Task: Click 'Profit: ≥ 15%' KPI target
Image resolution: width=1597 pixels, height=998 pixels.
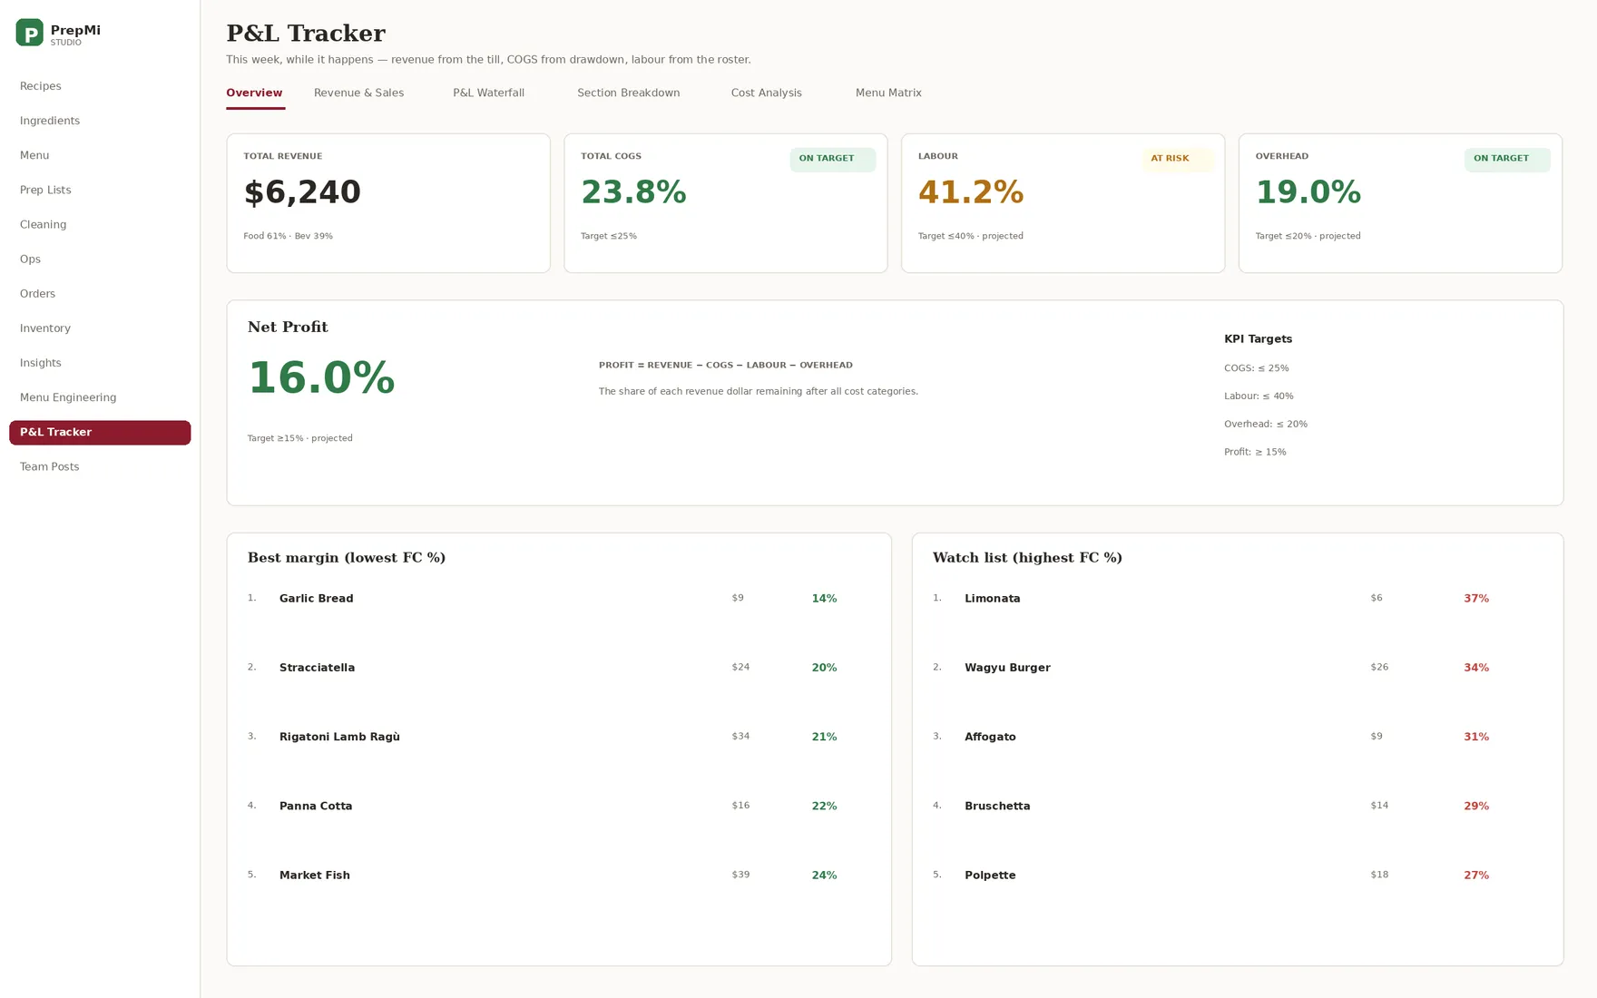Action: coord(1255,452)
